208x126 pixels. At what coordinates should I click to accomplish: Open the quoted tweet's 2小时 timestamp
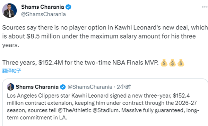(x=124, y=87)
